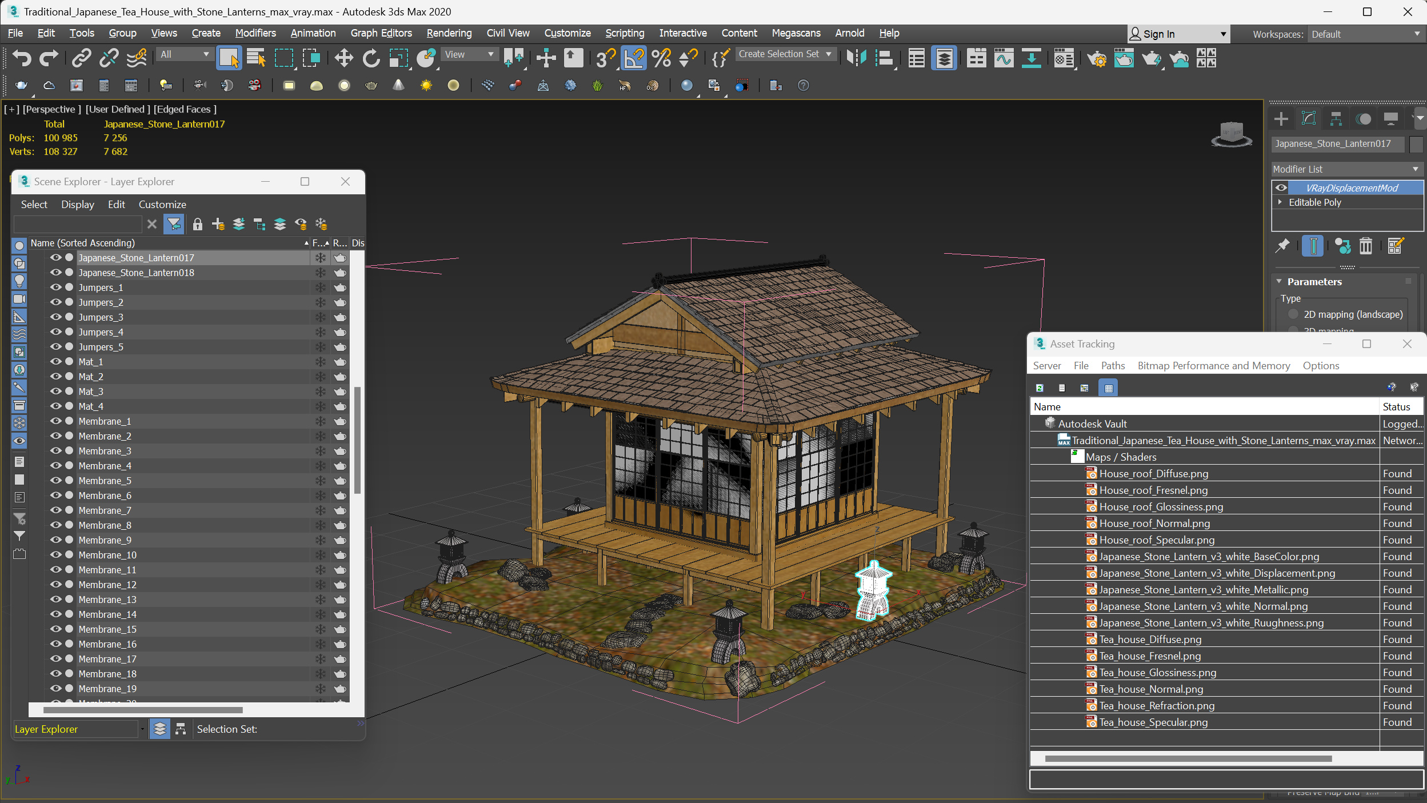Toggle renderable teapot for Membrane_5 row
This screenshot has height=803, width=1427.
click(340, 481)
